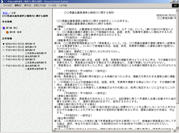Follow the 見出し link in left pane

click(6, 13)
